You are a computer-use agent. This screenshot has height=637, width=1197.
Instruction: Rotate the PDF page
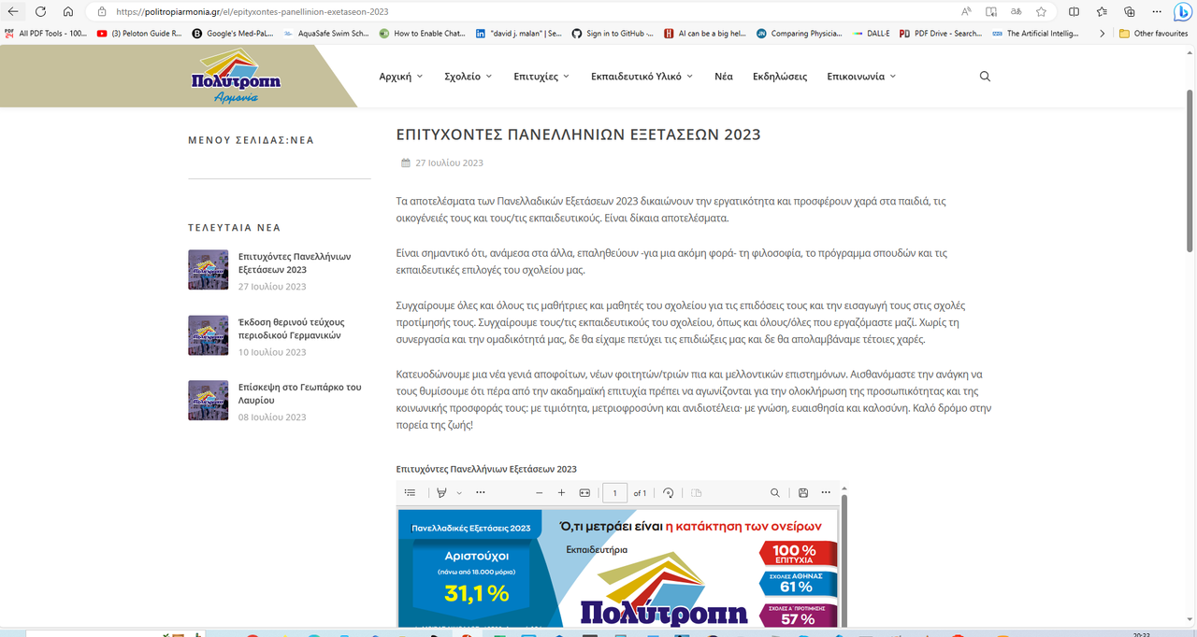[x=668, y=492]
